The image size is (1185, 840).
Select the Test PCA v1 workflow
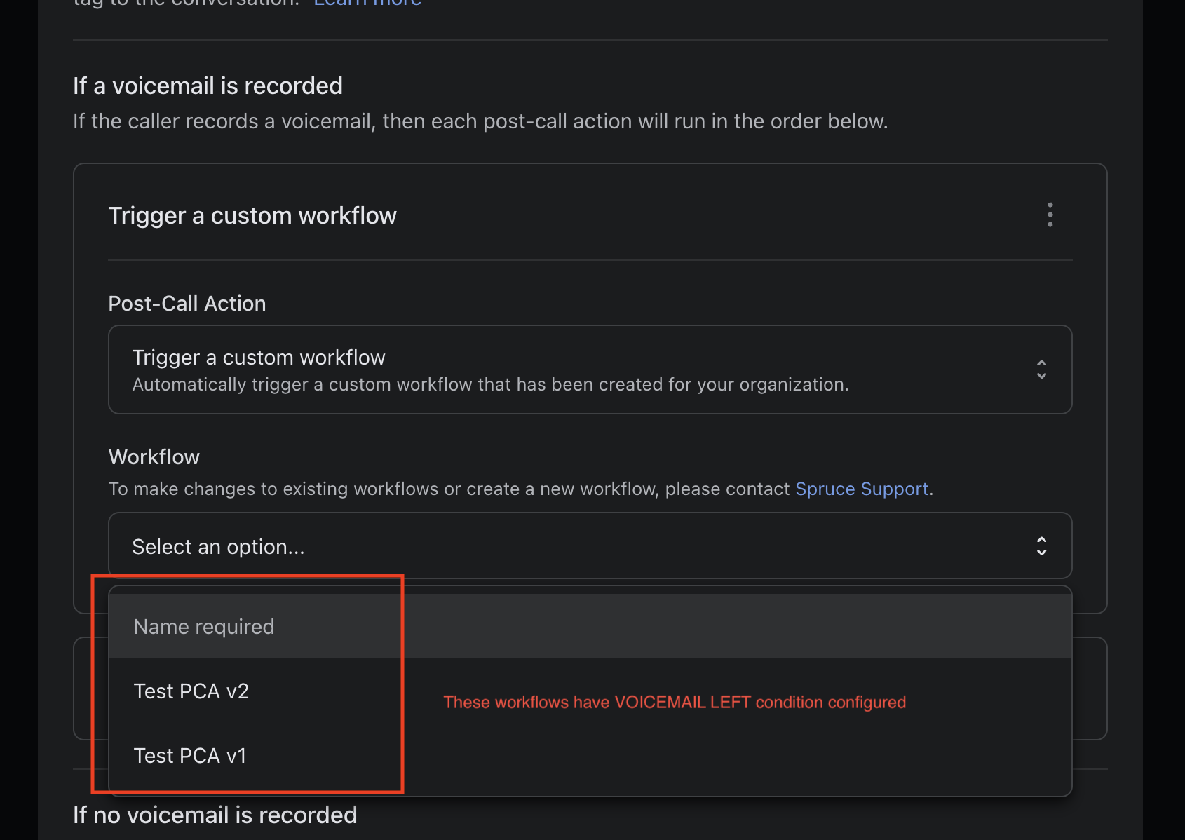pyautogui.click(x=590, y=756)
